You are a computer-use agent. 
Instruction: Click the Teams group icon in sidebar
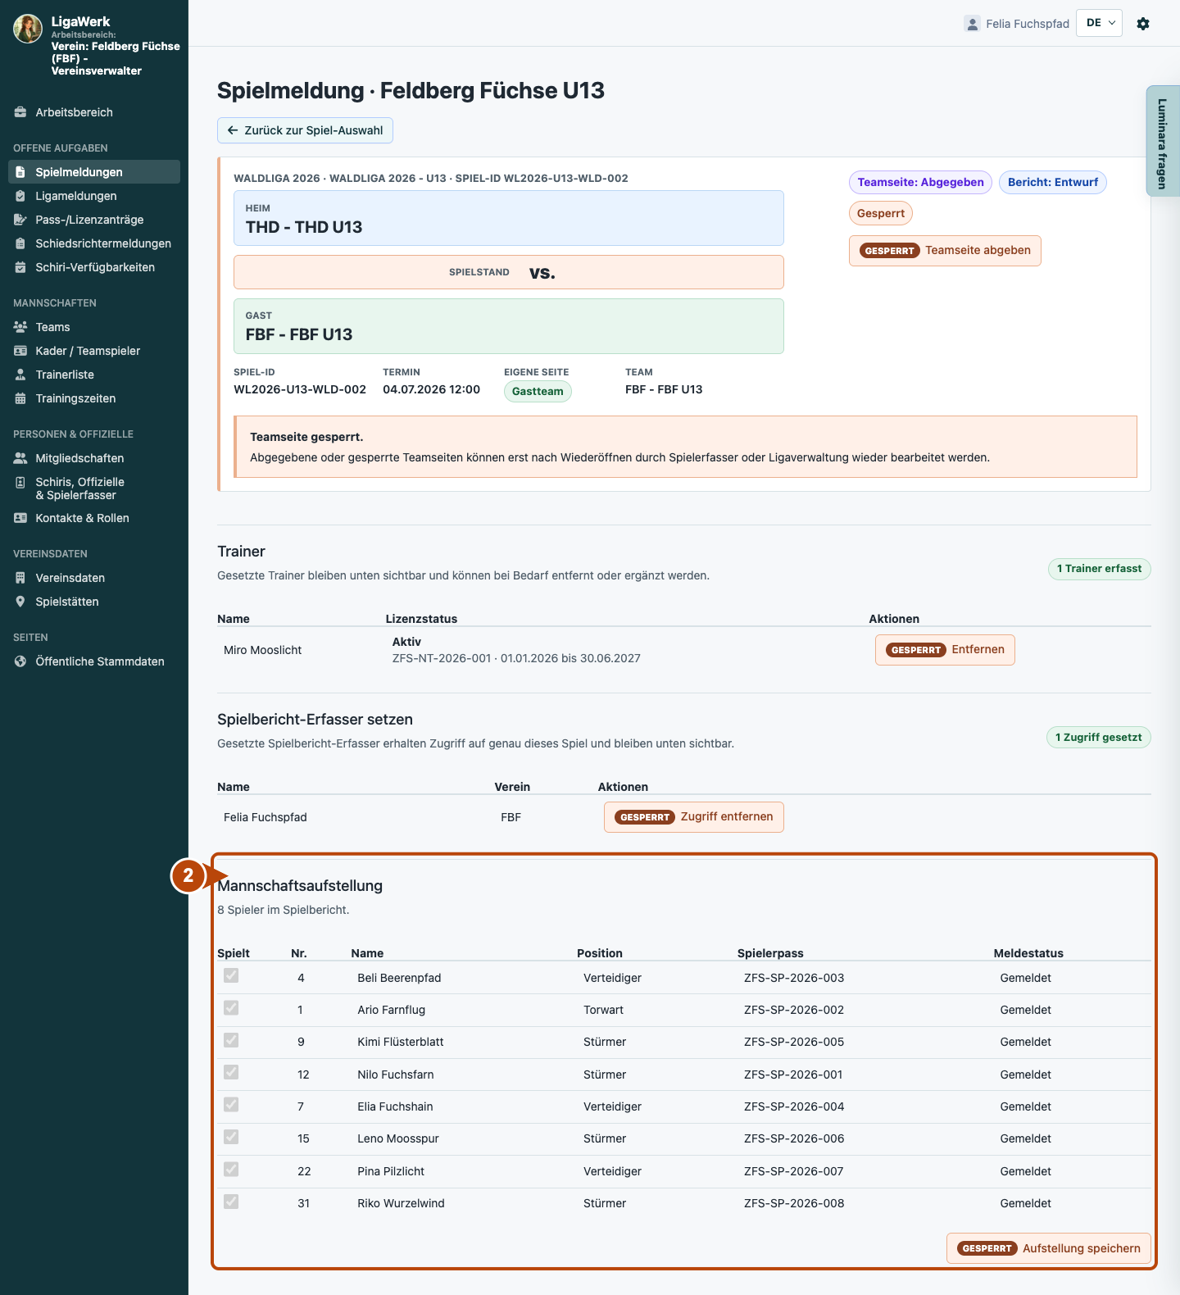20,327
